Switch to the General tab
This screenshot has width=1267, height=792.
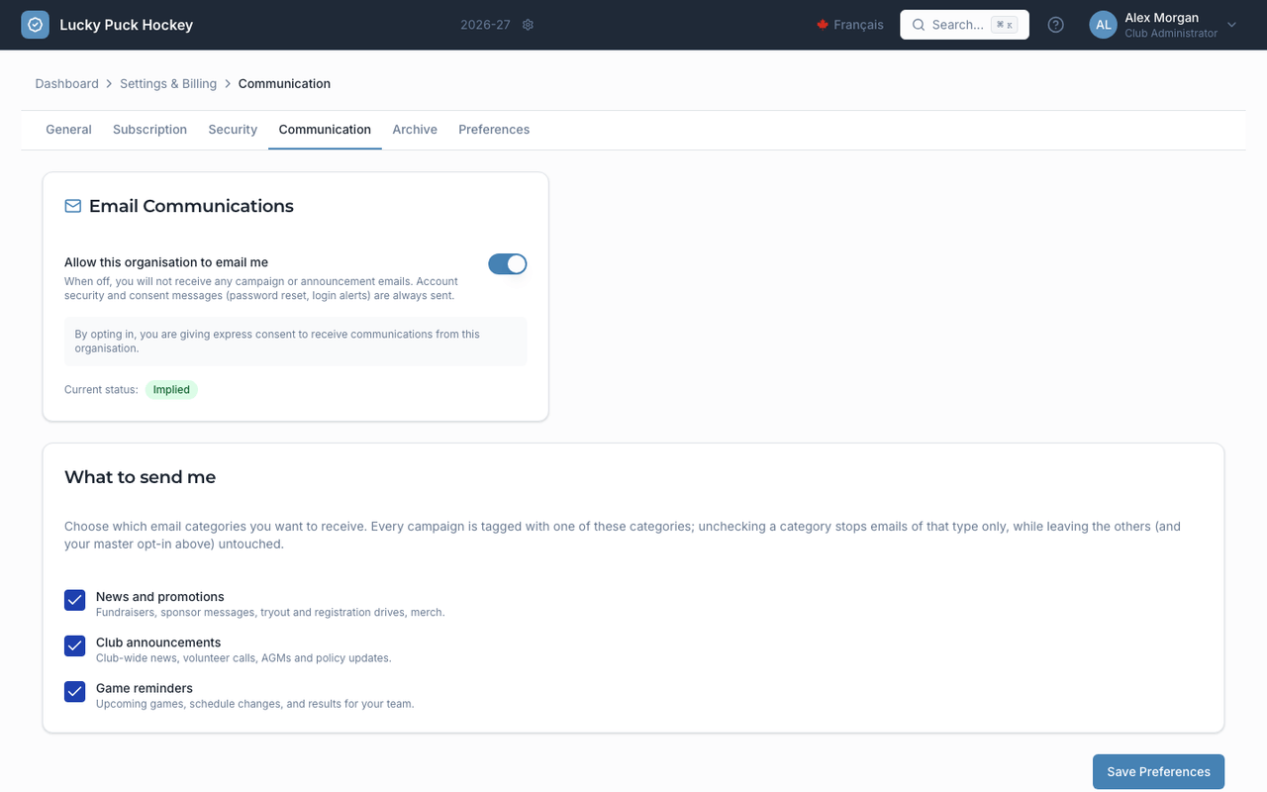[68, 130]
